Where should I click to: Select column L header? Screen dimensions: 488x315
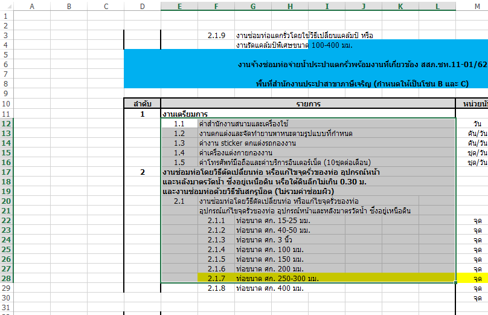(x=437, y=6)
